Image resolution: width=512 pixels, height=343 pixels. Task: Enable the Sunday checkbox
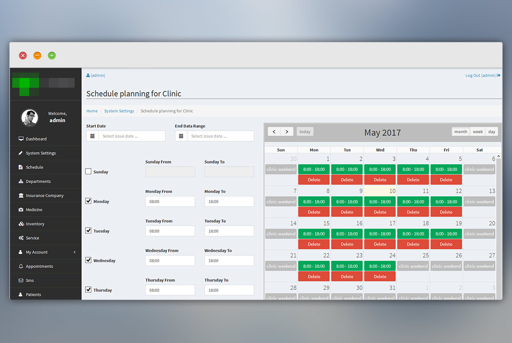[88, 171]
